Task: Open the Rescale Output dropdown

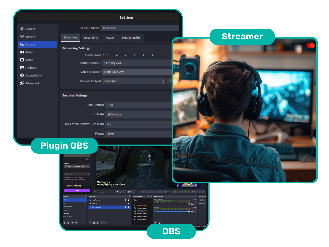Action: click(x=134, y=81)
